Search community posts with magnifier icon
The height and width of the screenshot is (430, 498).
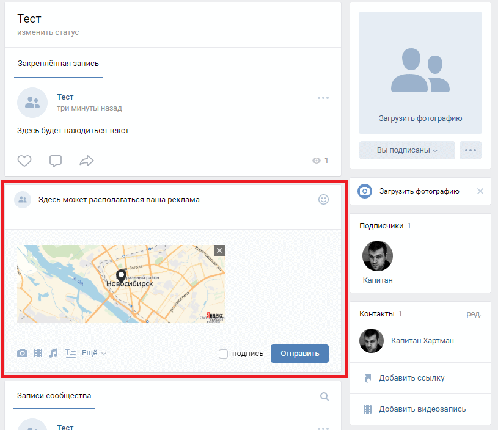(324, 396)
